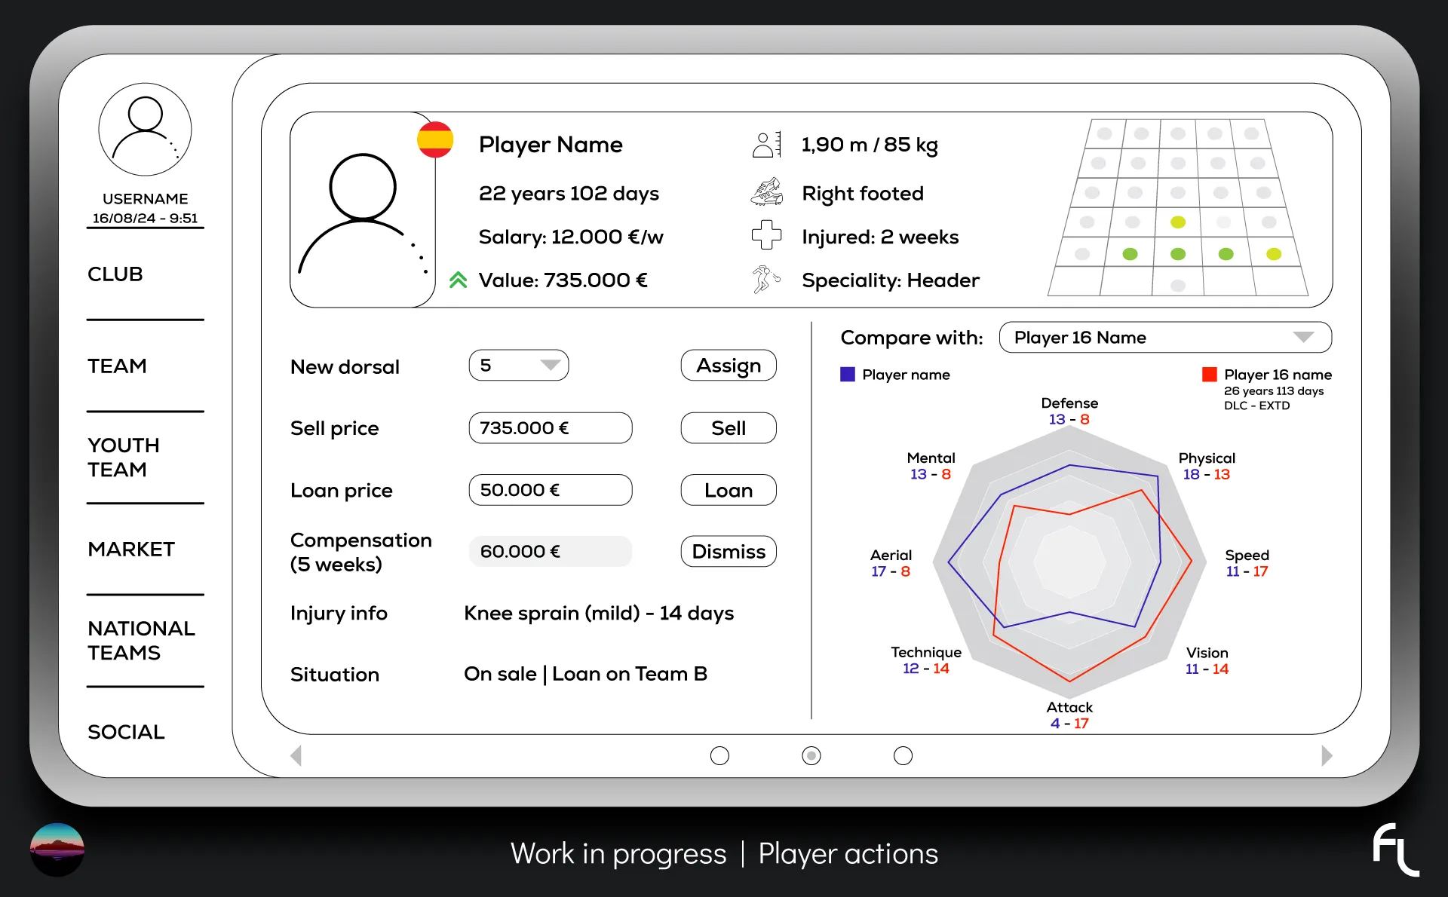Click the Value: 735.000 € text
This screenshot has width=1448, height=897.
pyautogui.click(x=563, y=280)
